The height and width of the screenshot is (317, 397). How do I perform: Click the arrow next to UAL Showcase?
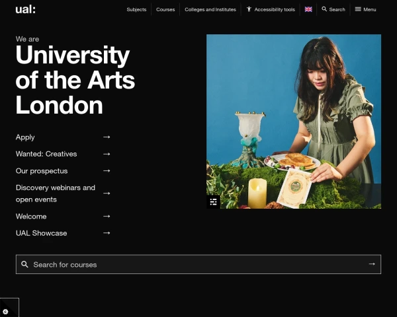pos(107,232)
